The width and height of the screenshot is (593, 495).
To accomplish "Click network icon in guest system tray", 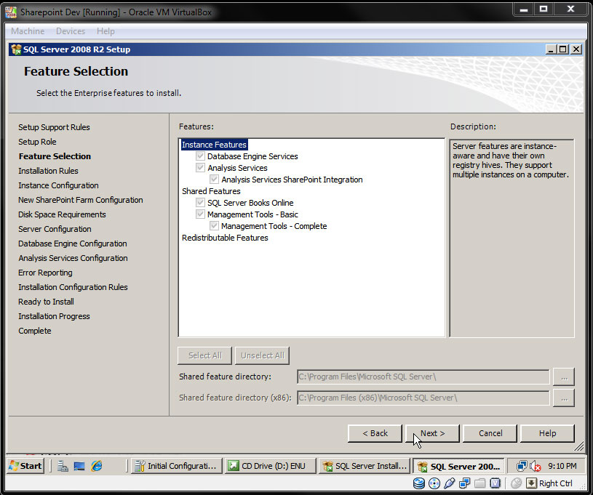I will tap(522, 466).
